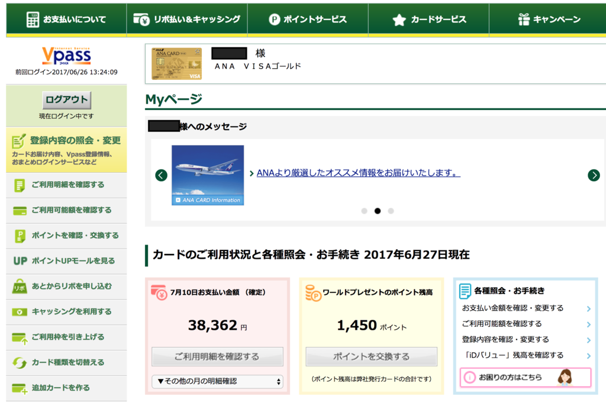
Task: Go to previous message with left arrow
Action: (x=161, y=175)
